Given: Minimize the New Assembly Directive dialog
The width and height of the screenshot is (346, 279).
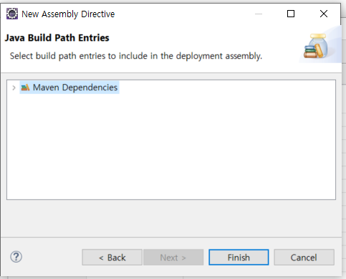Looking at the screenshot, I should point(259,14).
